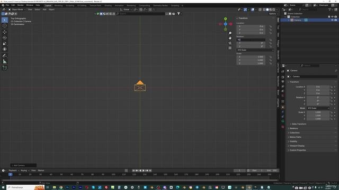Open the outliner filter funnel icon
This screenshot has height=190, width=339.
point(330,9)
